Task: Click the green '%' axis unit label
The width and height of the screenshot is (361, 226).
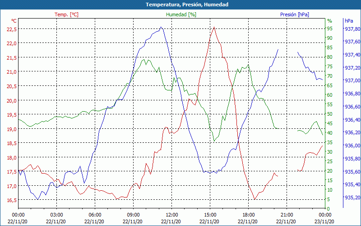Action: pyautogui.click(x=330, y=21)
